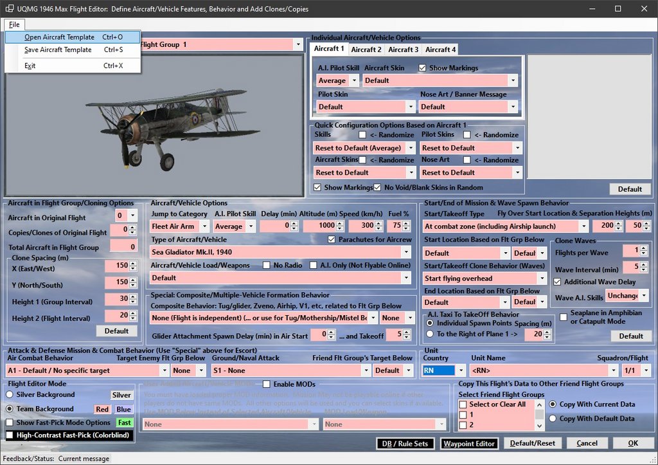
Task: Open the Nose Art / Banner Message dropdown
Action: tap(513, 107)
